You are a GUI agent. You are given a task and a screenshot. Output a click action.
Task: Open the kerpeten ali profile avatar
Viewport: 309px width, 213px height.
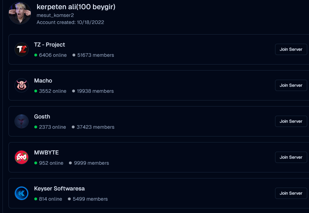click(20, 13)
